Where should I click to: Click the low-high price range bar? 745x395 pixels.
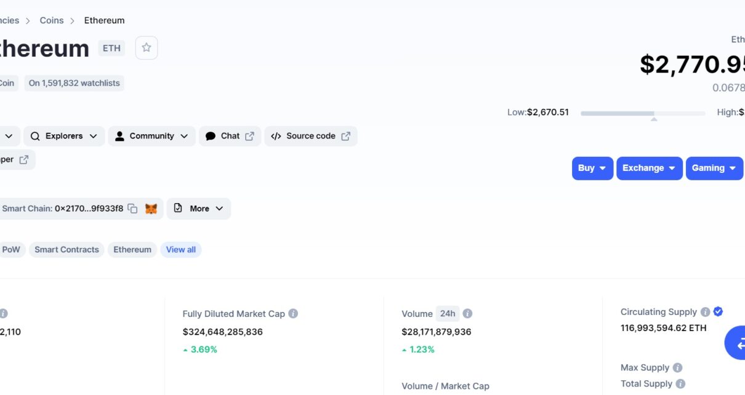pyautogui.click(x=643, y=113)
